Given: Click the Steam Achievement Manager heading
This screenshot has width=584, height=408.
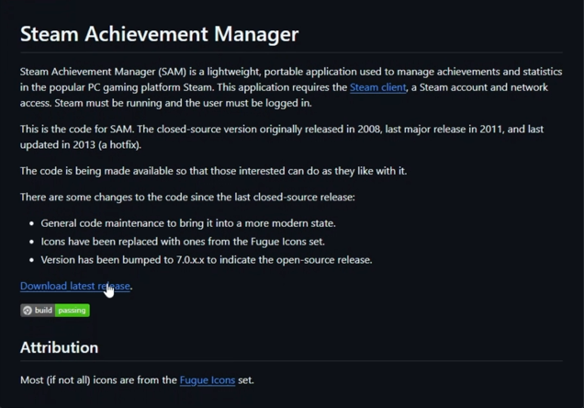Looking at the screenshot, I should 159,34.
